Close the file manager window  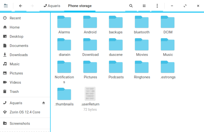[x=198, y=6]
